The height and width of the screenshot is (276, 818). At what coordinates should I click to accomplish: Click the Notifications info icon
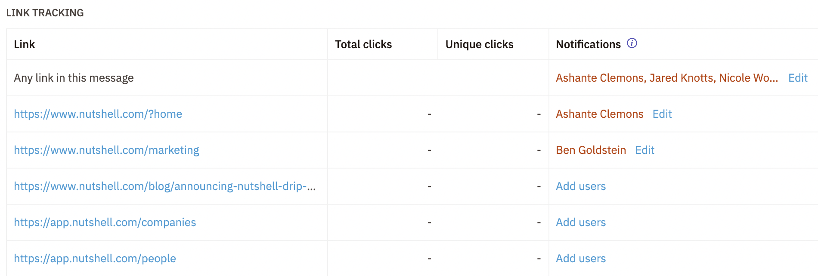click(x=632, y=43)
